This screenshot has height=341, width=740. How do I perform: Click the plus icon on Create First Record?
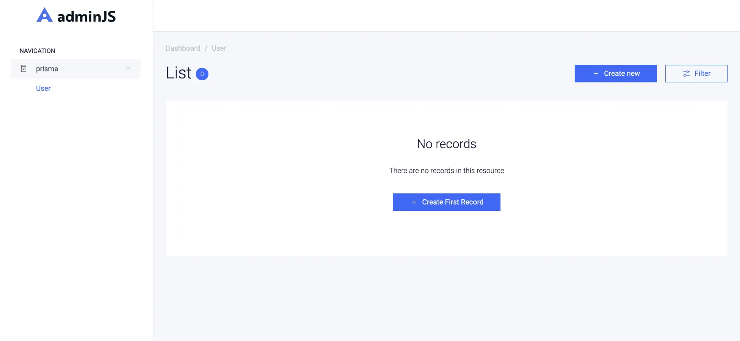pos(414,202)
